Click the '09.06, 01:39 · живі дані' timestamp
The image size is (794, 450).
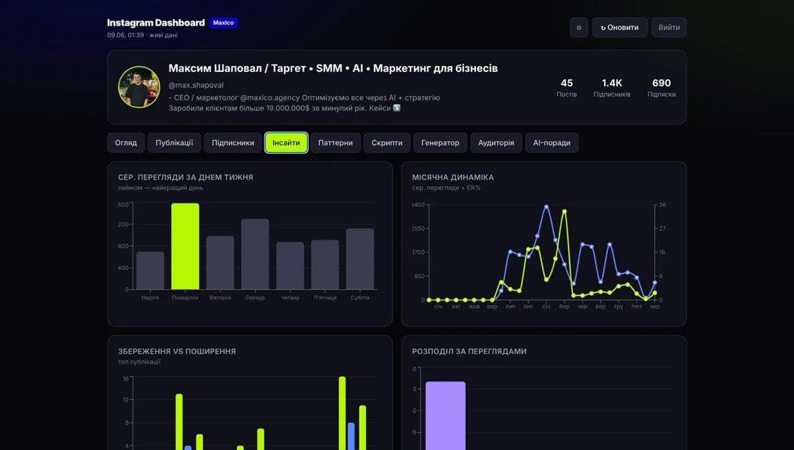tap(142, 35)
